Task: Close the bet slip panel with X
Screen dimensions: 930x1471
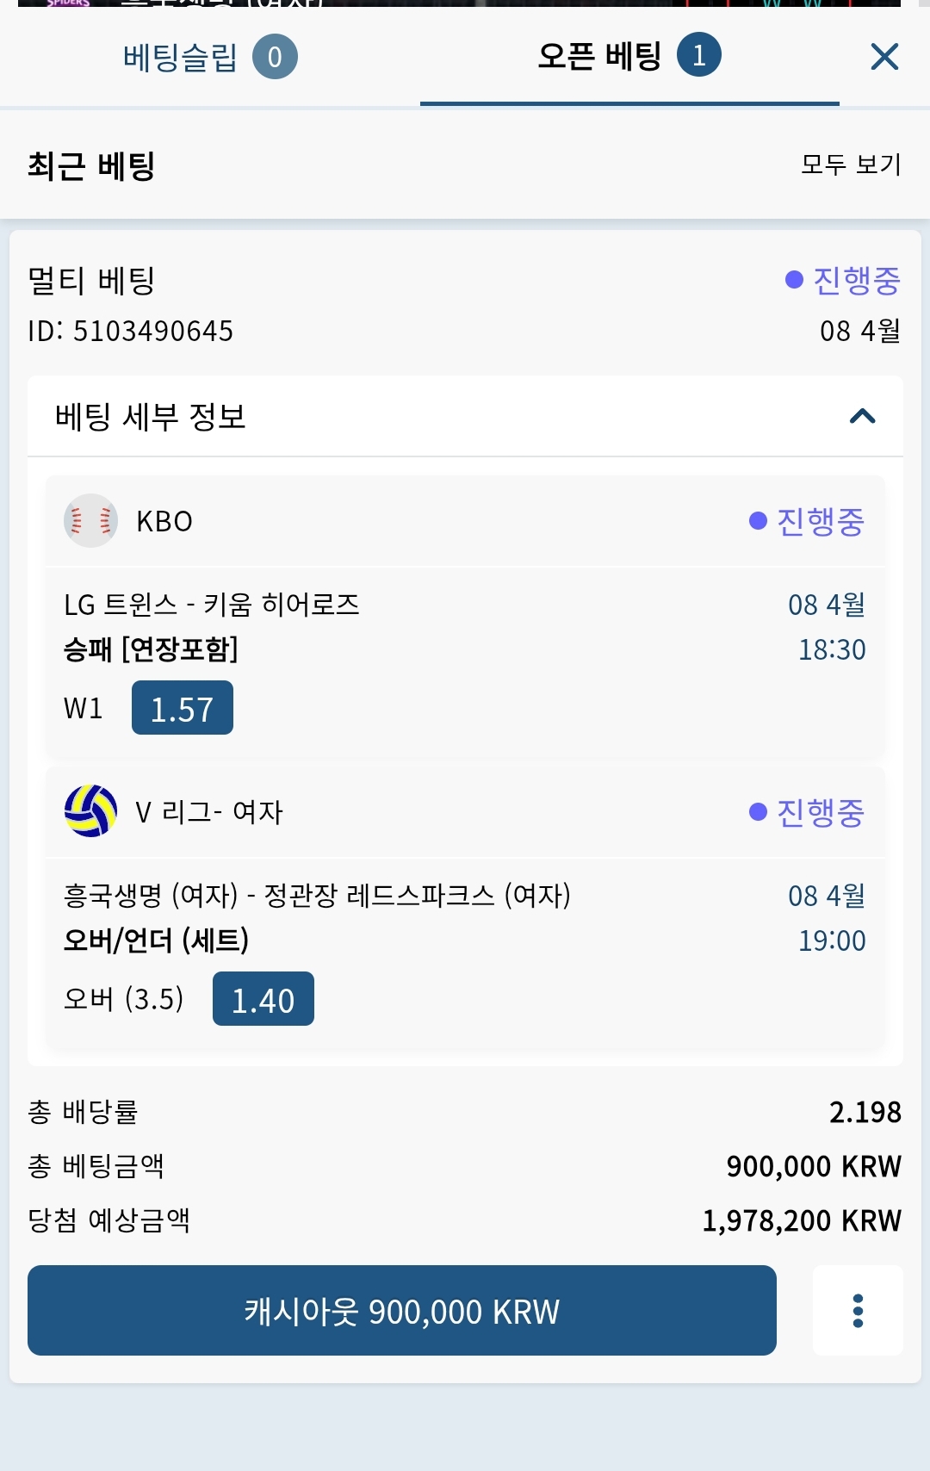Action: click(x=884, y=57)
